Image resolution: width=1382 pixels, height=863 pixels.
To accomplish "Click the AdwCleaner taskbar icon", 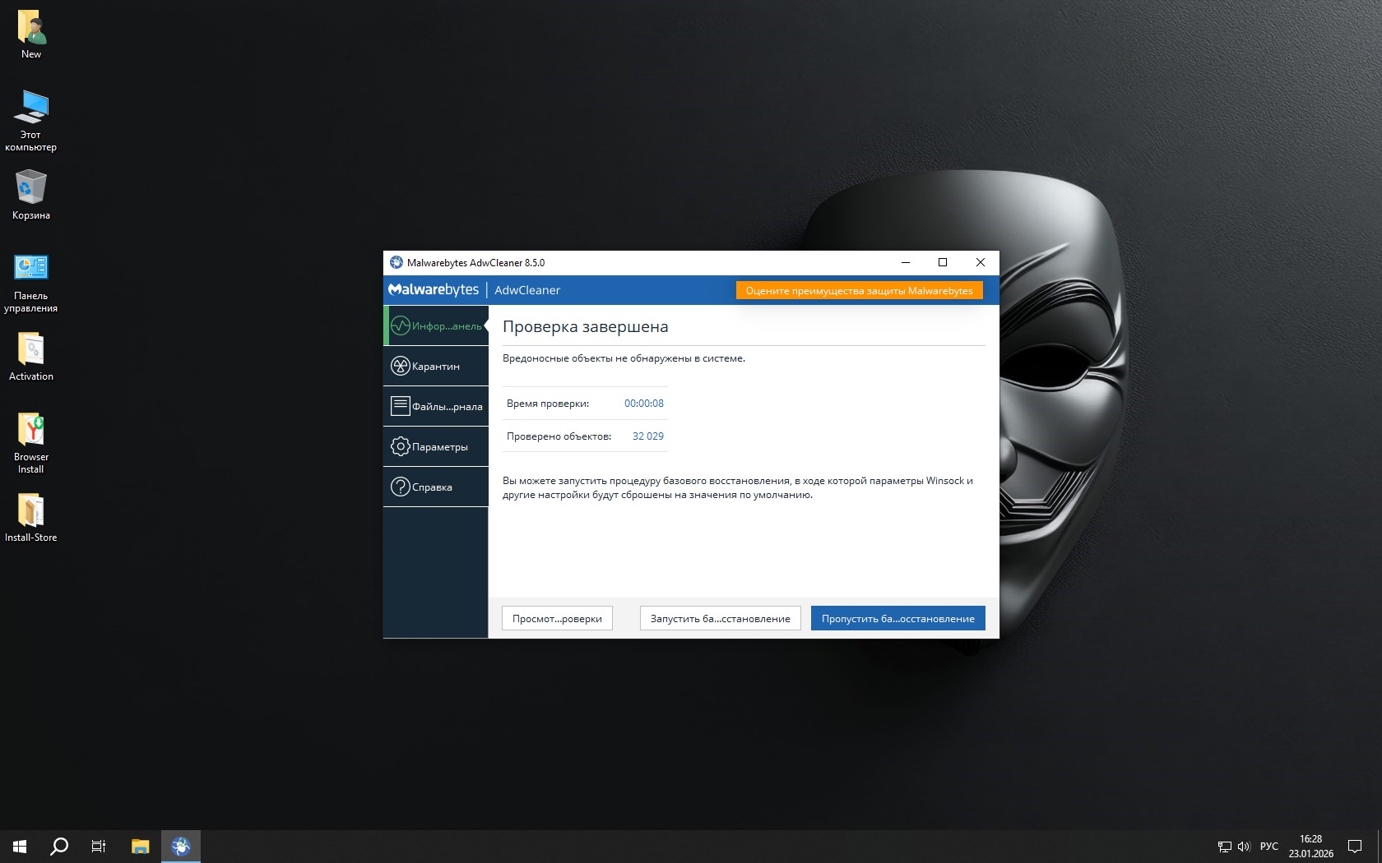I will pos(181,847).
